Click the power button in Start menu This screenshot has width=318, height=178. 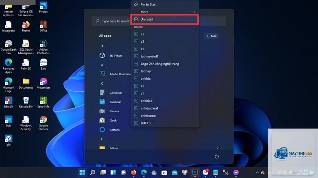pos(217,156)
